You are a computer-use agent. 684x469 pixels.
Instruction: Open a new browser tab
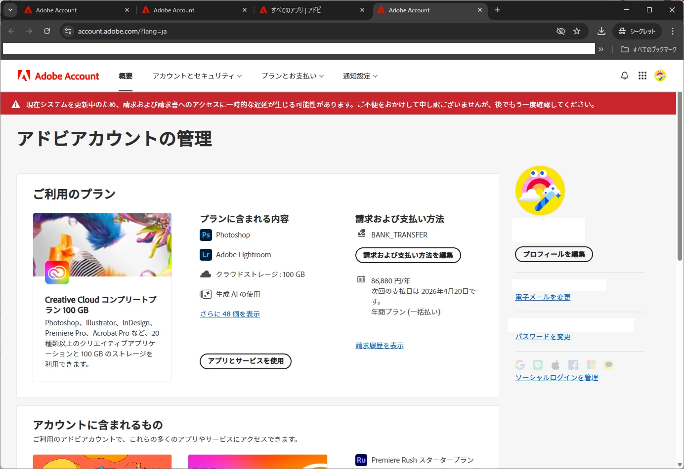coord(498,10)
